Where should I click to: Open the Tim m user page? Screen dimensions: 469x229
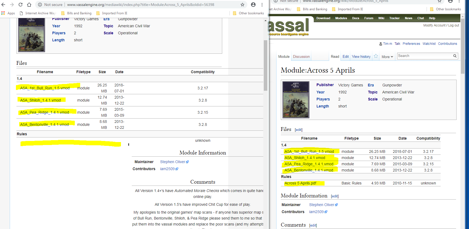(x=387, y=44)
